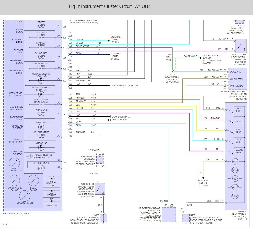Click the S215 splice dot

pyautogui.click(x=172, y=72)
